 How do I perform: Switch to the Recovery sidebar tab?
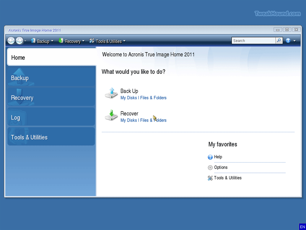51,97
